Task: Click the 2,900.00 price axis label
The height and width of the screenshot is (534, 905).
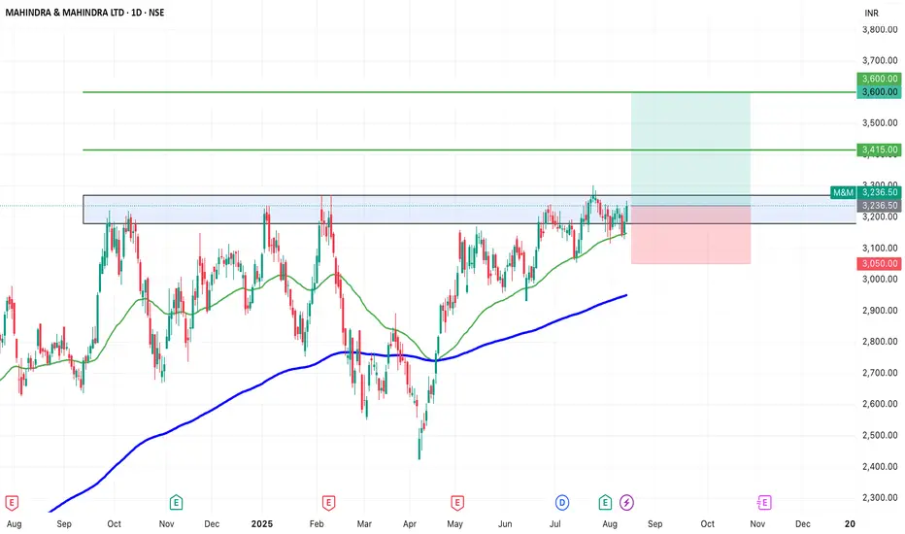Action: click(x=880, y=310)
